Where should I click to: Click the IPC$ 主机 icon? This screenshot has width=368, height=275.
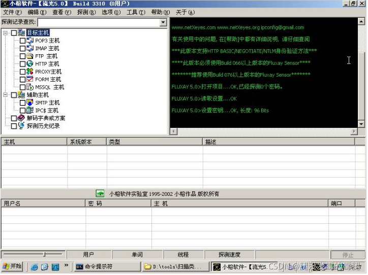coord(30,110)
